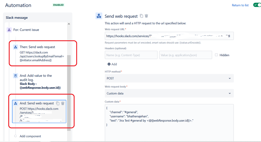This screenshot has height=142, width=261.
Task: Duplicate the And: Send web request component
Action: click(58, 103)
